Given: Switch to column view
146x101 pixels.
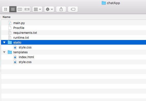Looking at the screenshot, I should [20, 9].
